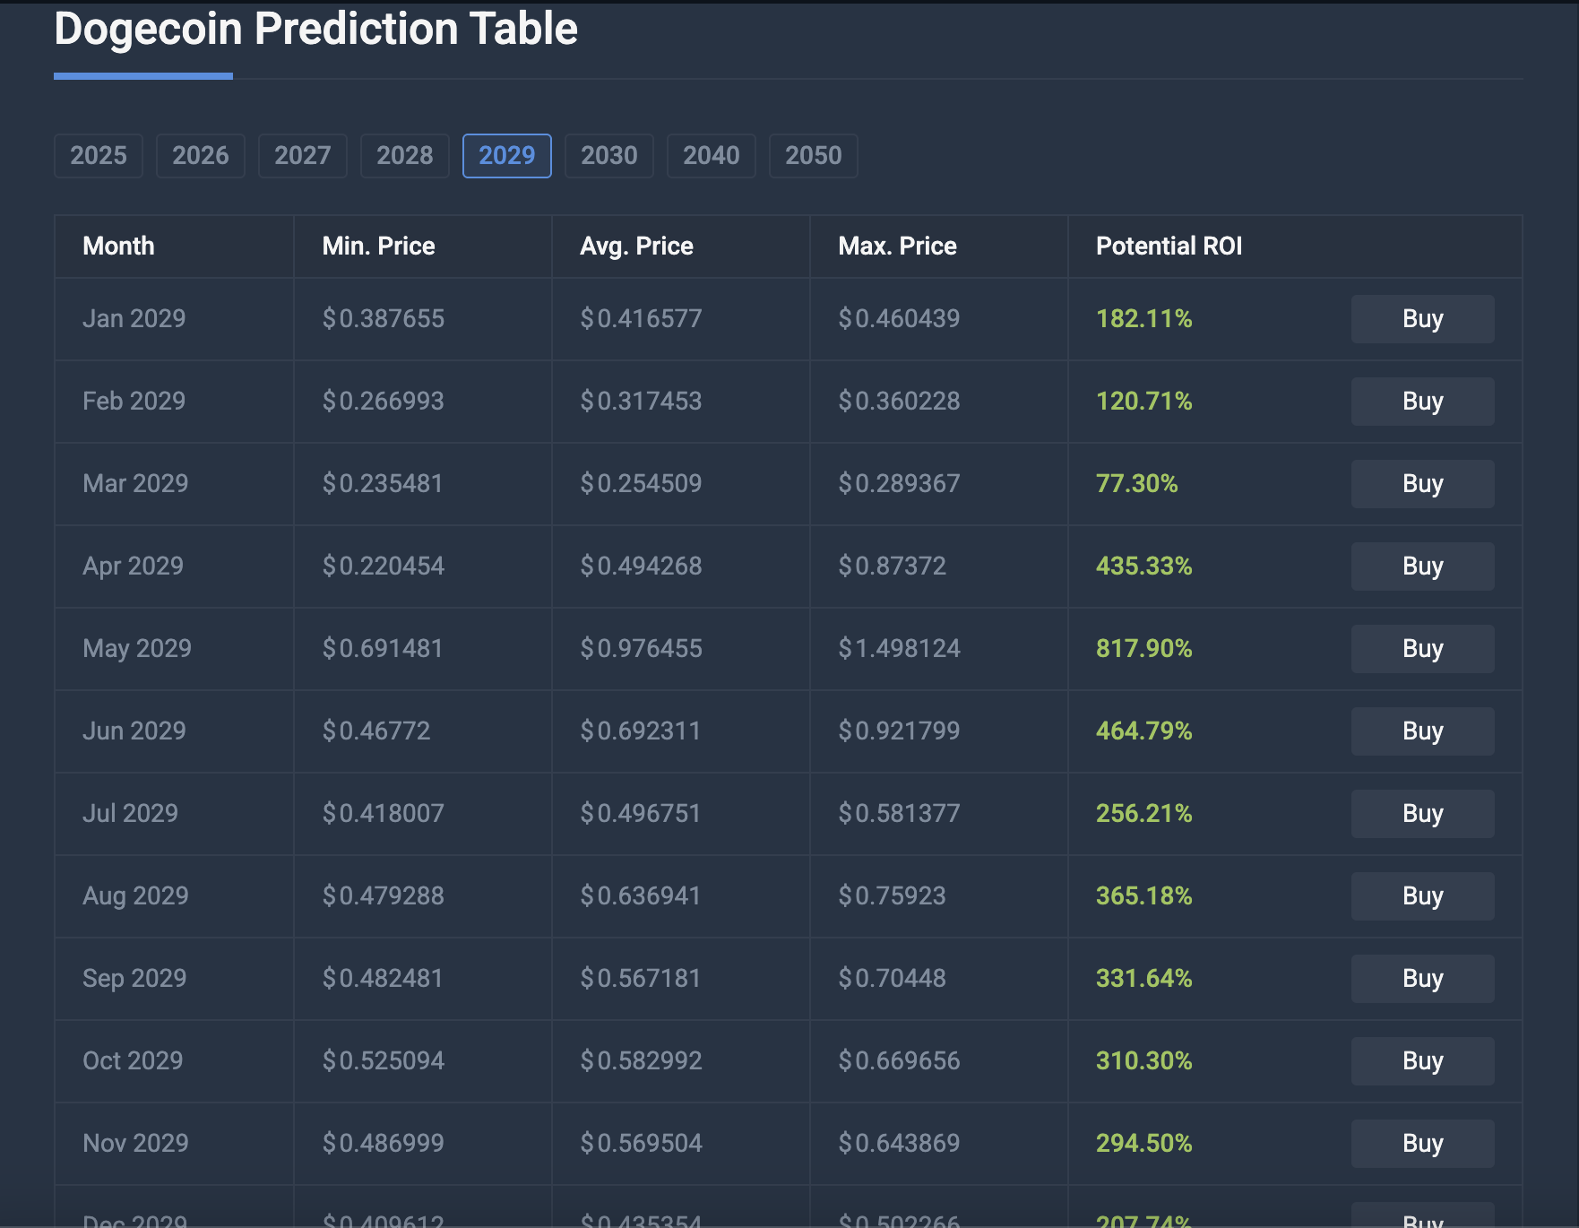The image size is (1579, 1228).
Task: Open the 2027 prediction tab
Action: [x=302, y=155]
